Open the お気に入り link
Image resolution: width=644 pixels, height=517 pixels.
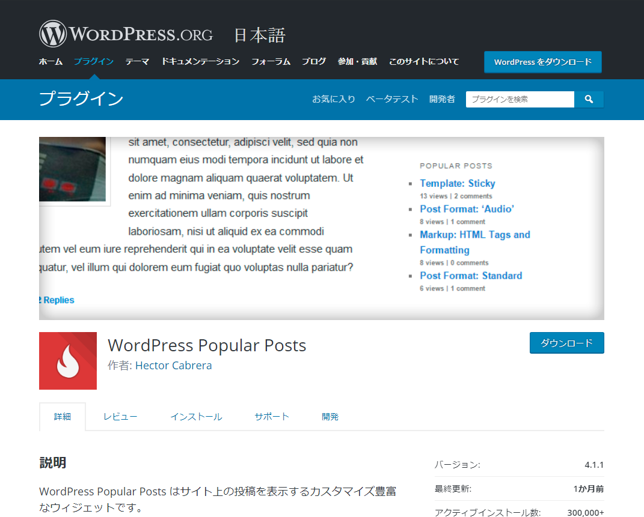pyautogui.click(x=333, y=99)
